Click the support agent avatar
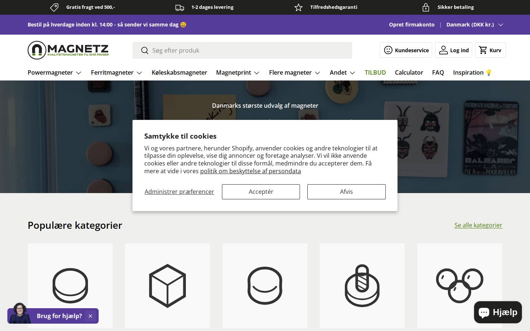The image size is (530, 331). (20, 313)
